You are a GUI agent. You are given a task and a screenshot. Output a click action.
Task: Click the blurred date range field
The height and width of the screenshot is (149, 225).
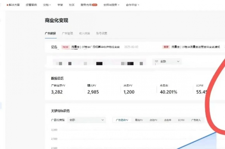pos(99,62)
